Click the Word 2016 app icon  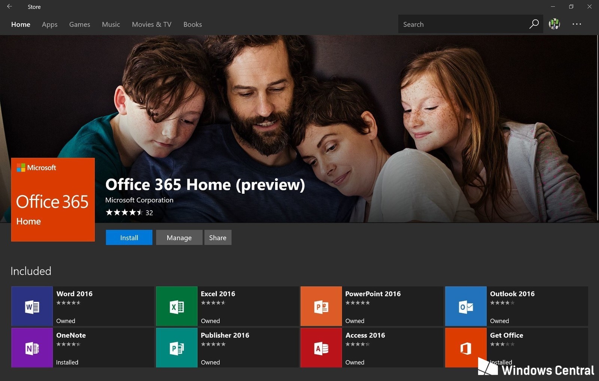[x=32, y=306]
